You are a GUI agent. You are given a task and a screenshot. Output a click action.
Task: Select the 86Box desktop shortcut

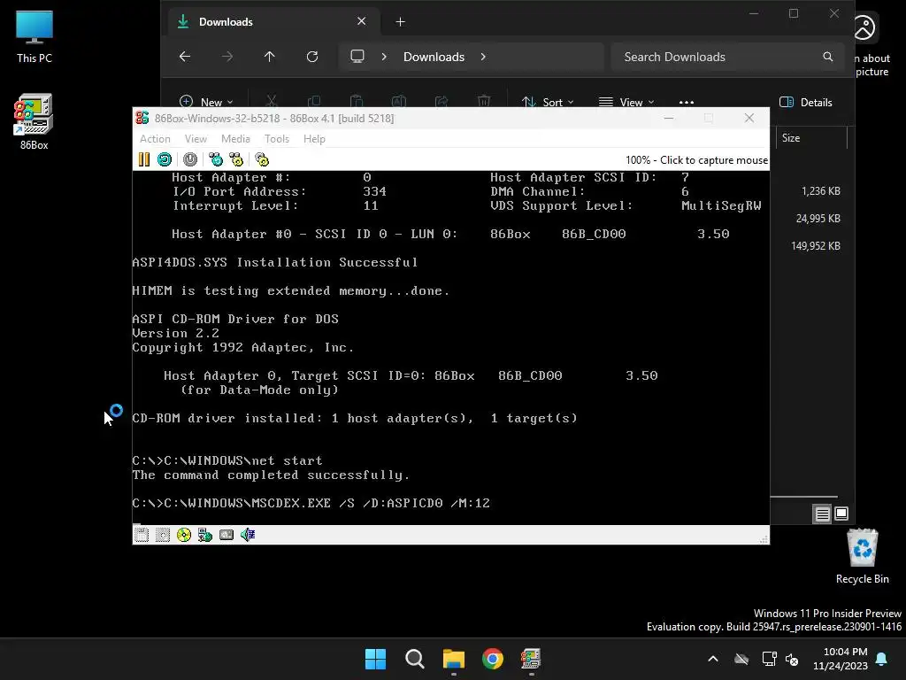coord(35,122)
